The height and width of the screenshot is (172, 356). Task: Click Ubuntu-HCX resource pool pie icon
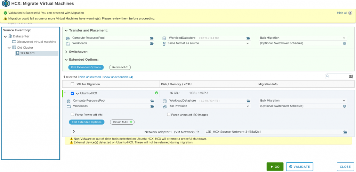tap(68, 101)
